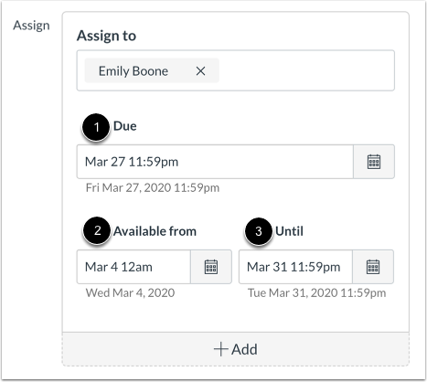427x382 pixels.
Task: Remove Emily Boone from assignees
Action: 200,71
